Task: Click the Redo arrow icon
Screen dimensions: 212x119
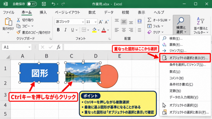Action: coord(63,4)
